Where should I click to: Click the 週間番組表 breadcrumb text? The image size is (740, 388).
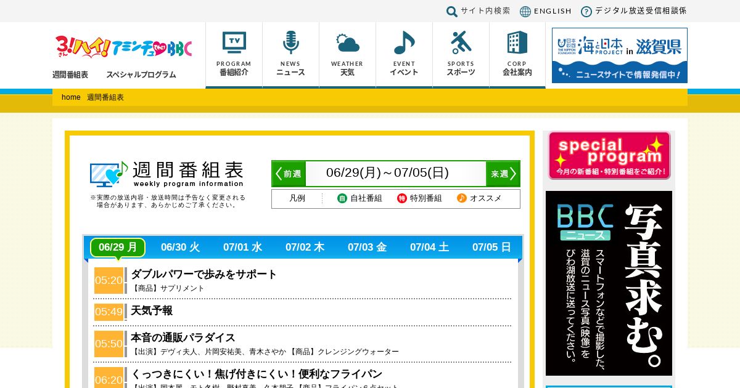pos(105,97)
